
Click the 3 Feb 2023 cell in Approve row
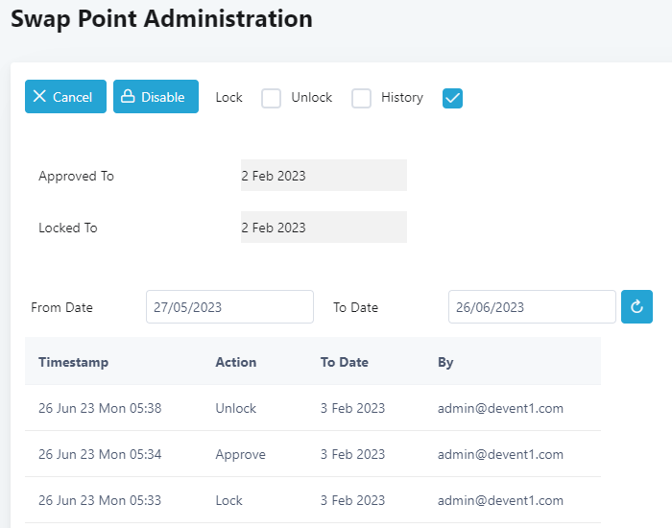click(x=352, y=454)
